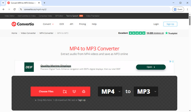191x112 pixels.
Task: Open Video Editor in top bar
Action: pyautogui.click(x=10, y=16)
